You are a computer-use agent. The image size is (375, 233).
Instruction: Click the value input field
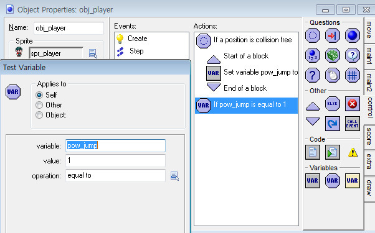point(115,160)
